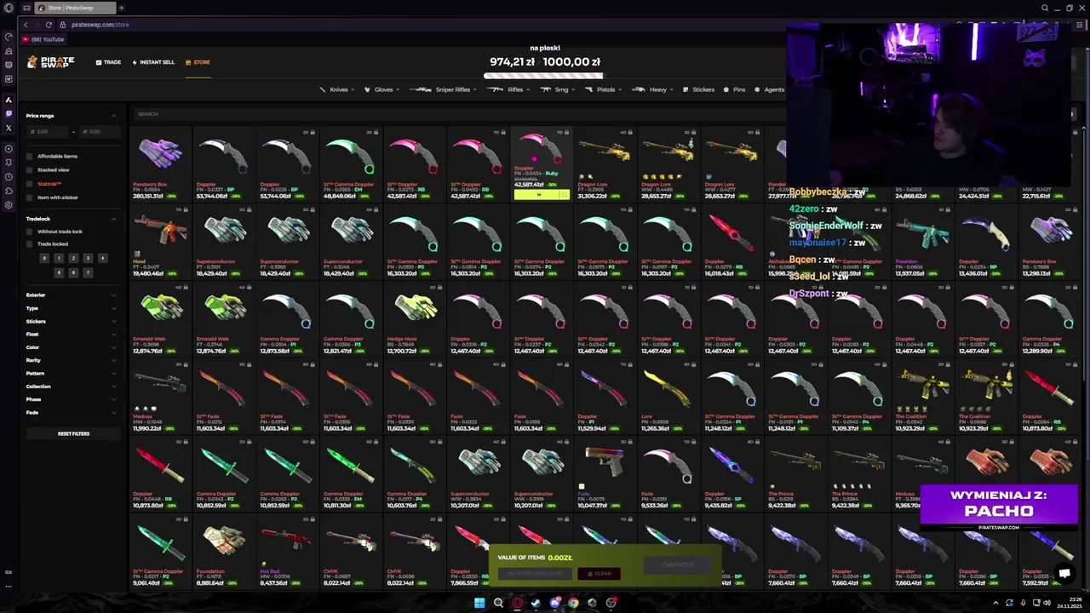Select tradelock day 4 button
The height and width of the screenshot is (613, 1090).
(x=102, y=258)
